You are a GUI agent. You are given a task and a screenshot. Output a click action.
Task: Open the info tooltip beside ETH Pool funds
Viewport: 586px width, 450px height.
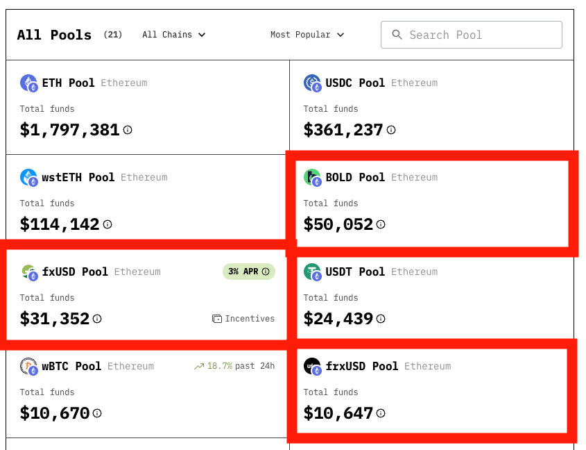click(x=128, y=131)
